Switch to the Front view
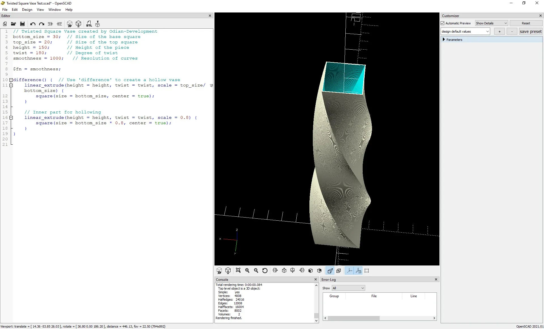Image resolution: width=544 pixels, height=329 pixels. pos(311,271)
